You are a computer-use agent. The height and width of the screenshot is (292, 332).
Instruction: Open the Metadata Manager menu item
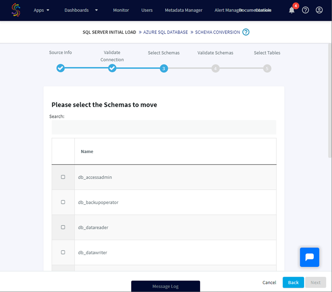pyautogui.click(x=184, y=10)
